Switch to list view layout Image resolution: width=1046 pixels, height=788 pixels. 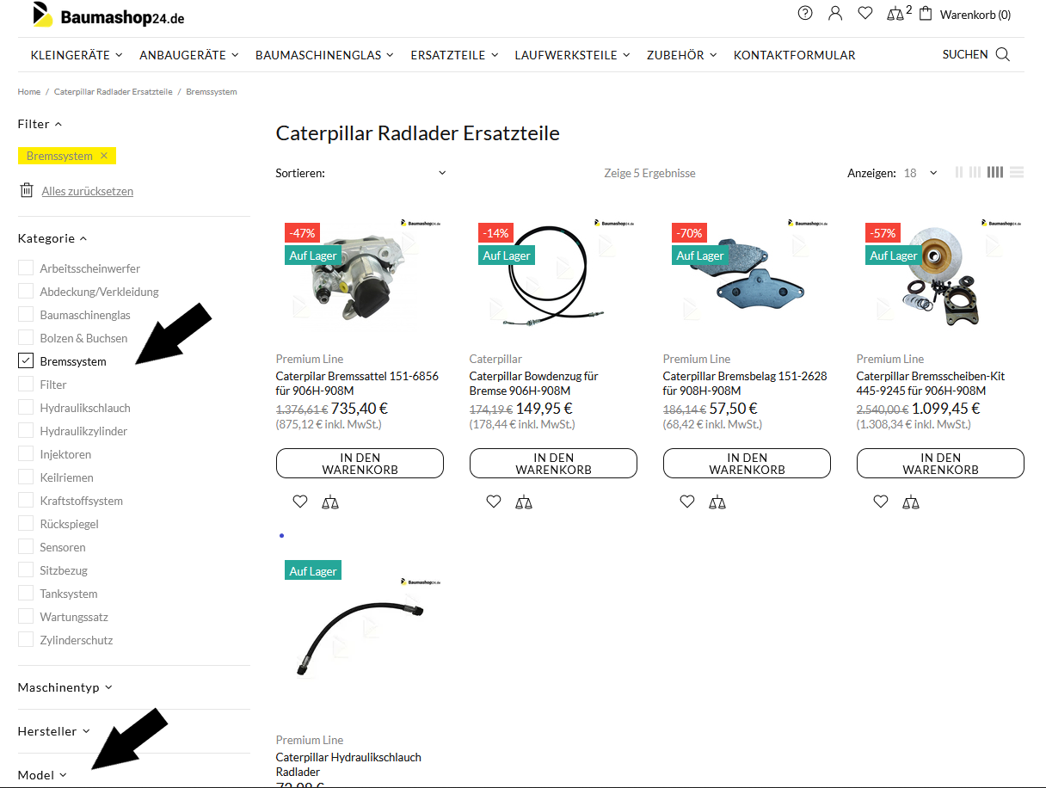click(1017, 172)
